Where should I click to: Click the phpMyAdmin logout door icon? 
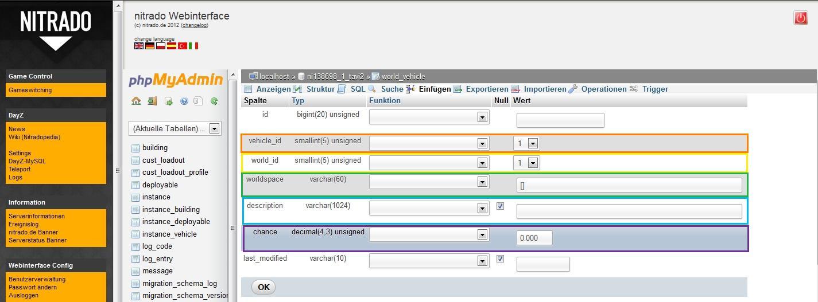152,101
